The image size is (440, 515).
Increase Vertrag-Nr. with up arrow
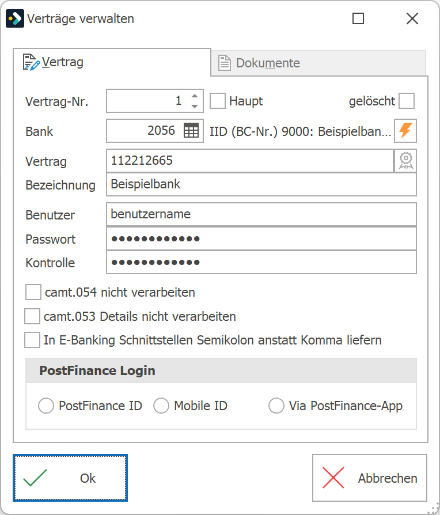tap(195, 96)
